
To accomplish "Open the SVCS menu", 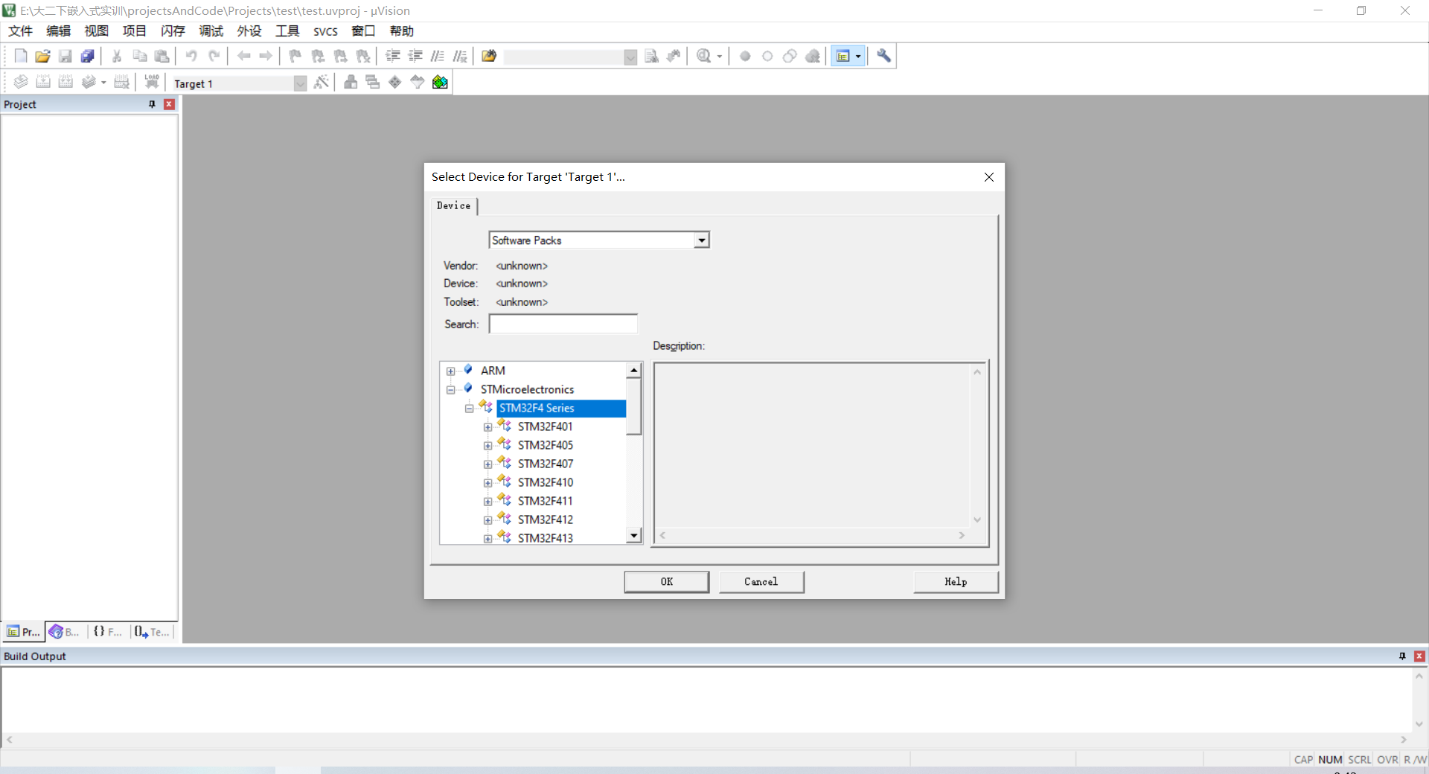I will point(325,31).
